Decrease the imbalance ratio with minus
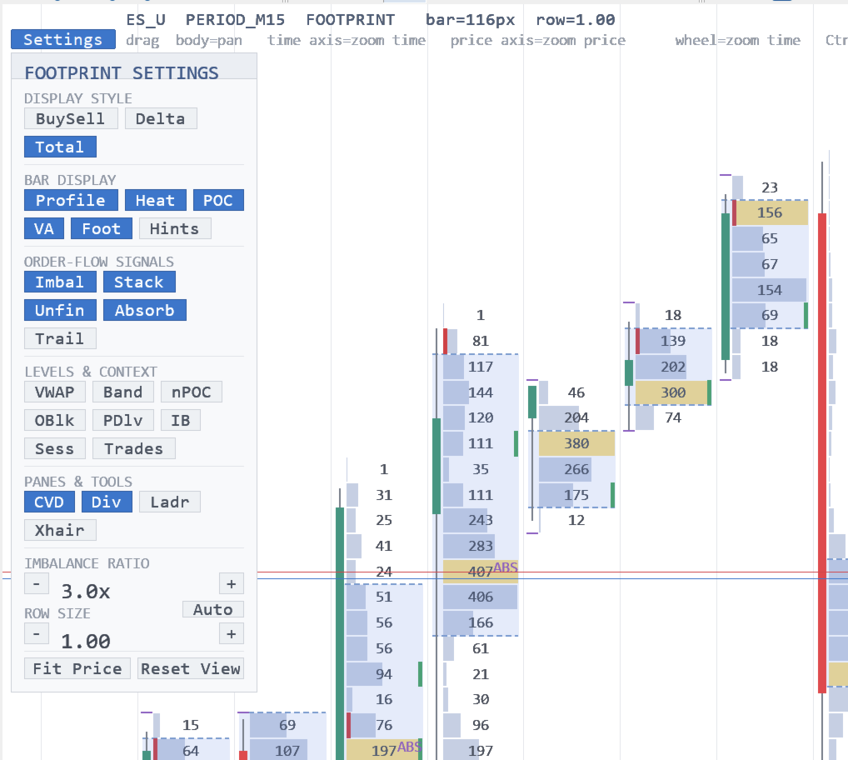Image resolution: width=848 pixels, height=760 pixels. point(36,583)
